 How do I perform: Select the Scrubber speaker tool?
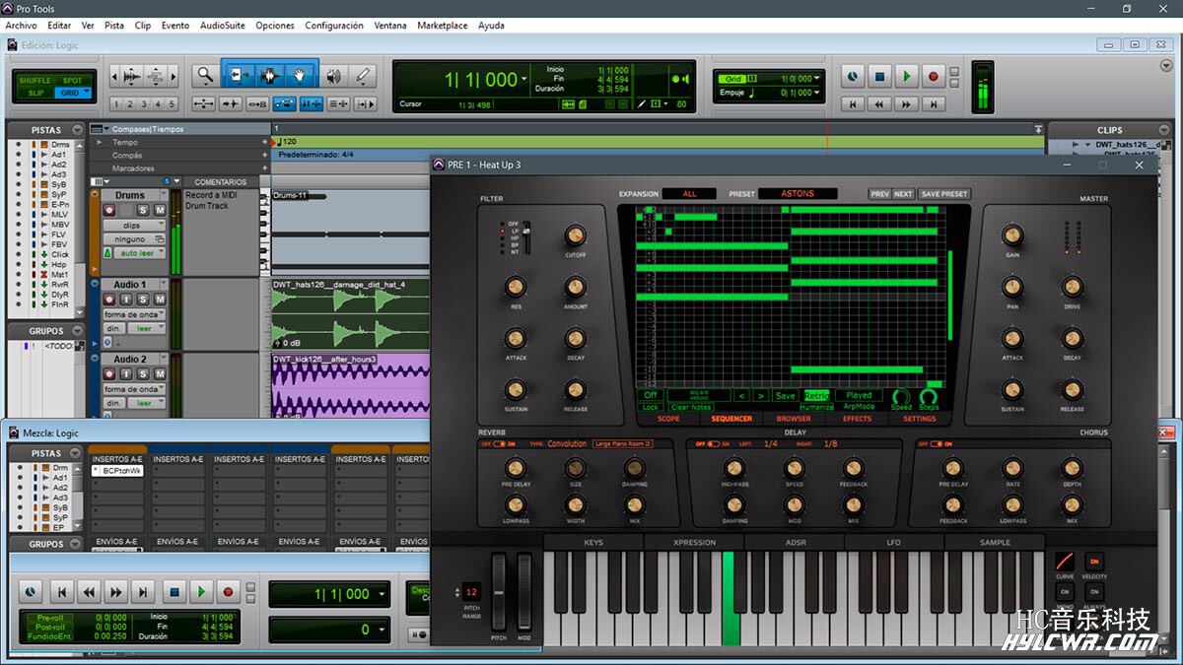334,75
